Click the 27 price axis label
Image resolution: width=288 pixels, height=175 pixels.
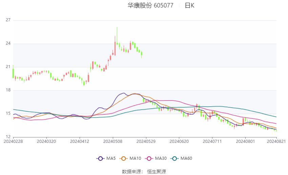pos(8,20)
